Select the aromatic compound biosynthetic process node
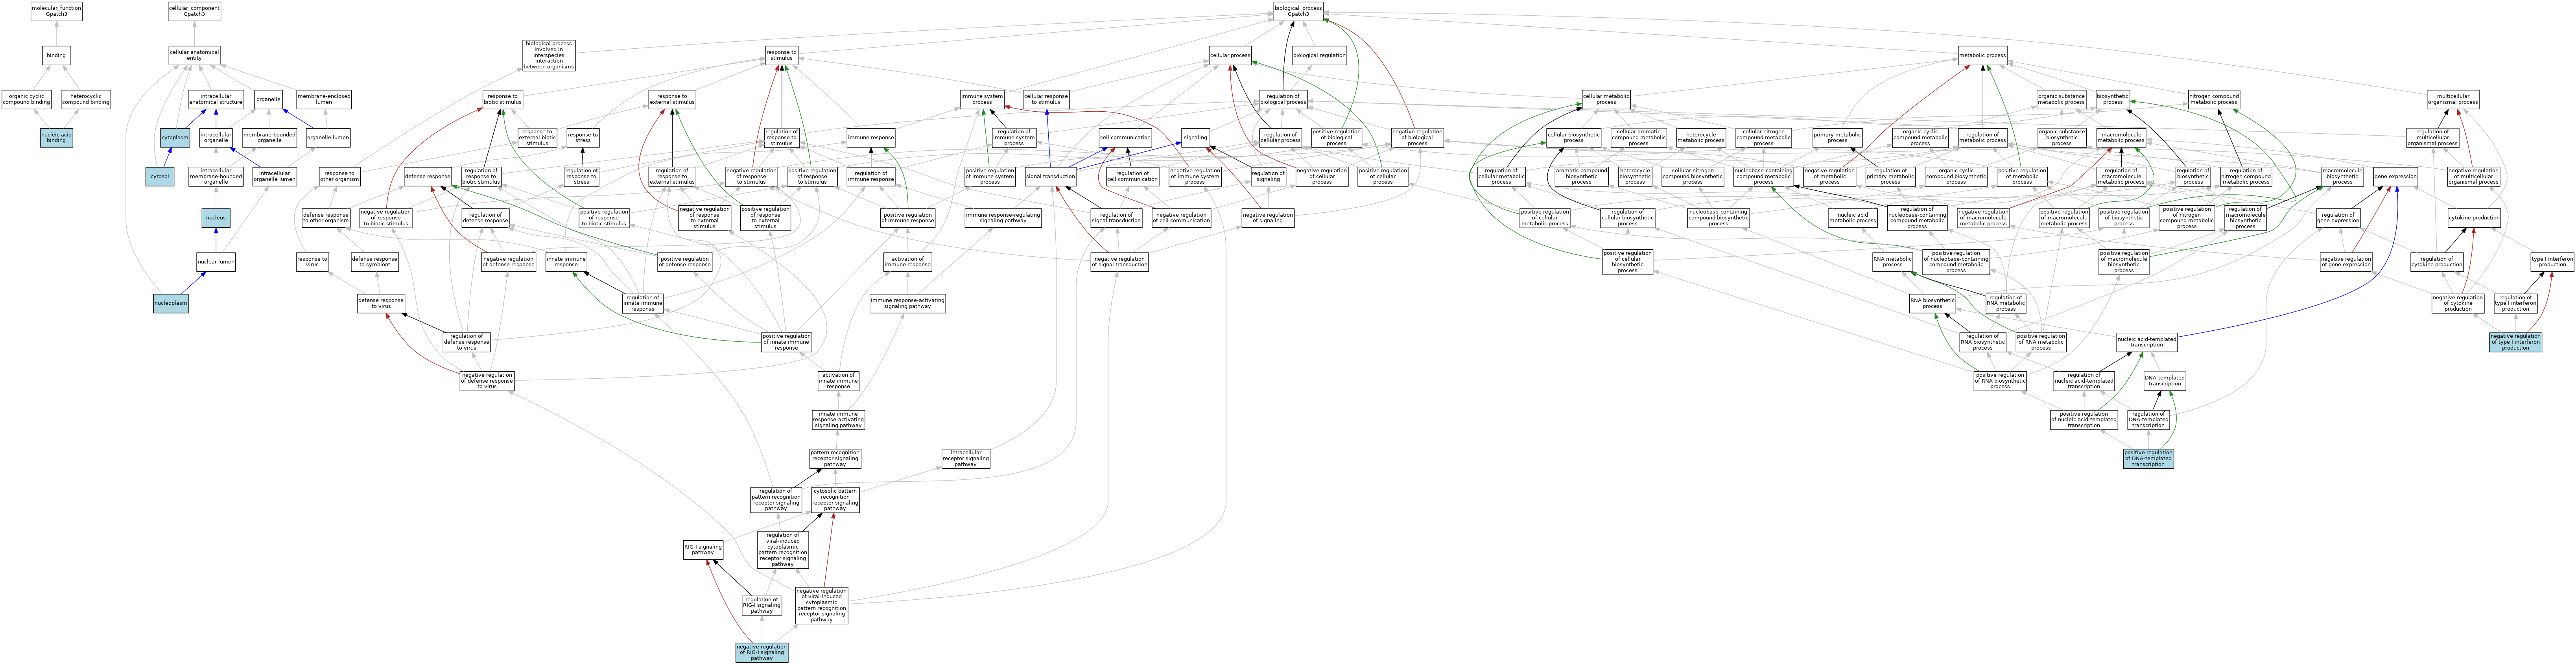Image resolution: width=2576 pixels, height=665 pixels. [x=1581, y=177]
